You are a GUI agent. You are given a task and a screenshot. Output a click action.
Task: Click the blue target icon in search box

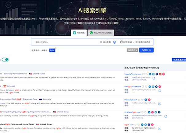(x=114, y=42)
